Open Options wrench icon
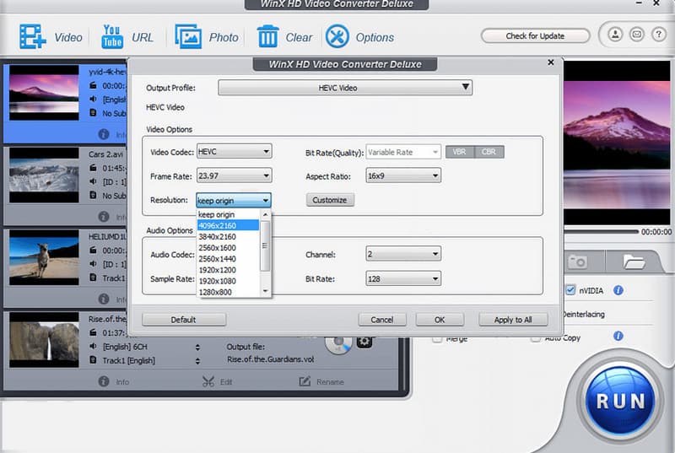Viewport: 675px width, 453px height. pos(337,36)
